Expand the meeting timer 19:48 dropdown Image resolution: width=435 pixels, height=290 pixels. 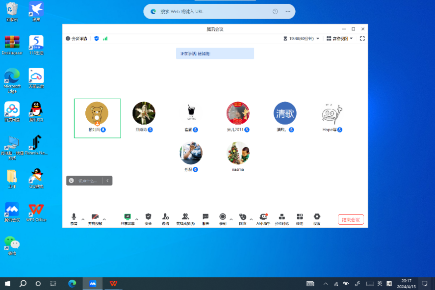tap(318, 38)
